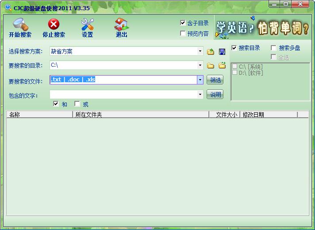Enable 预览内容 checkbox
This screenshot has height=230, width=315.
(183, 33)
